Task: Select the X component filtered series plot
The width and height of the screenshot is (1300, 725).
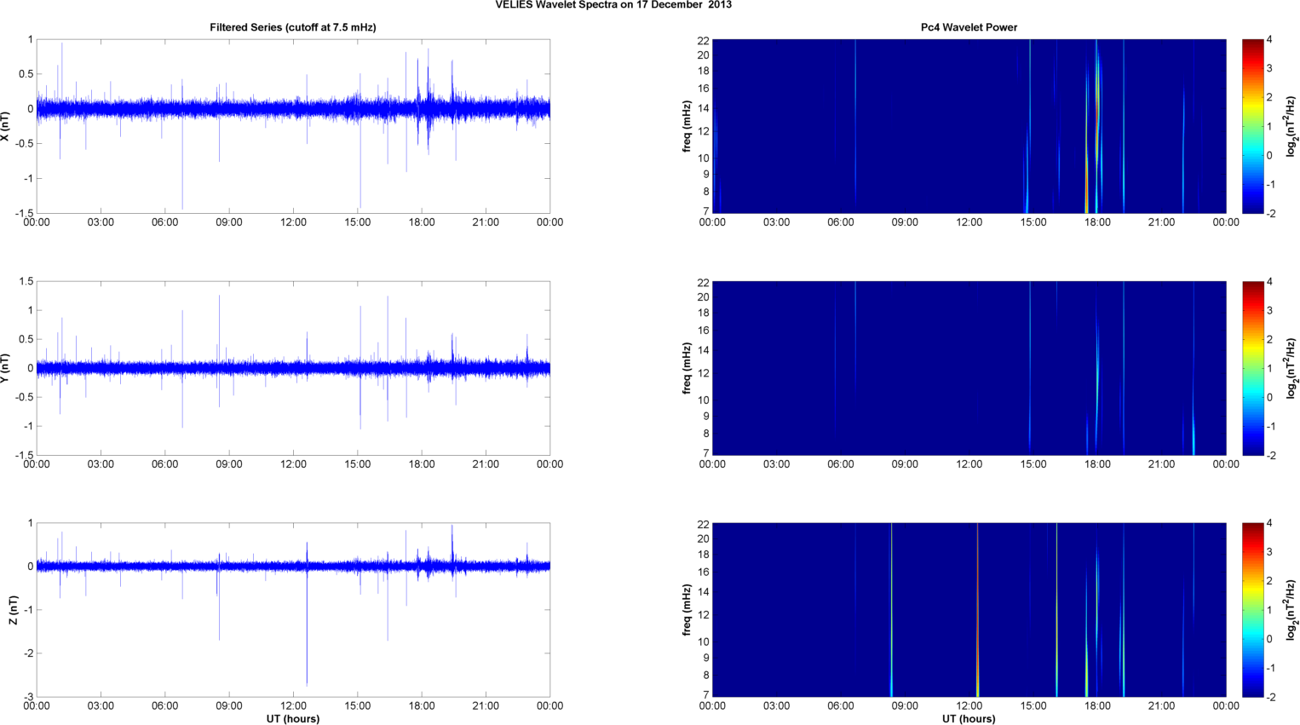Action: pos(293,126)
